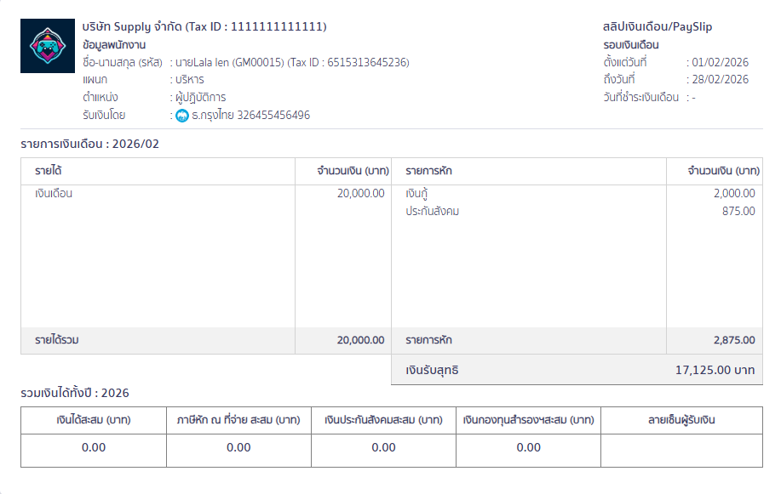Click the company logo image
781x494 pixels.
(46, 45)
